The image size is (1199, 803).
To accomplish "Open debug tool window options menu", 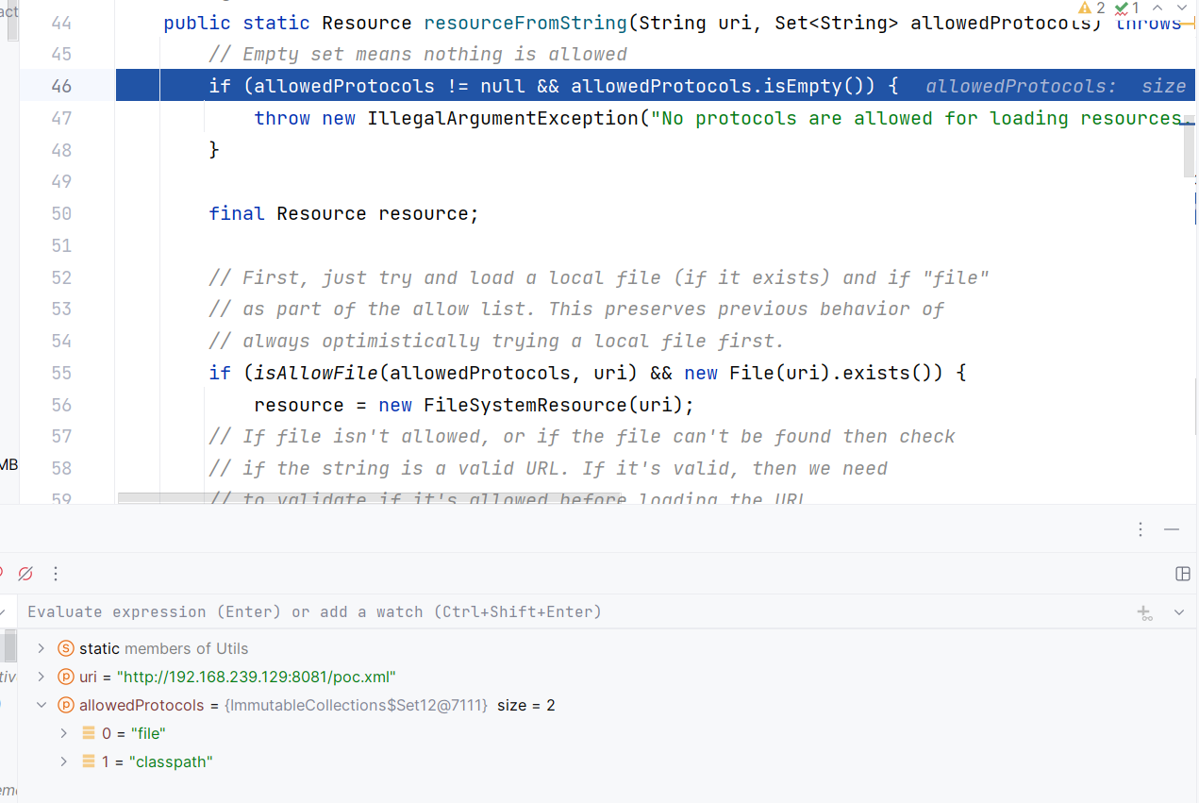I will tap(1141, 529).
